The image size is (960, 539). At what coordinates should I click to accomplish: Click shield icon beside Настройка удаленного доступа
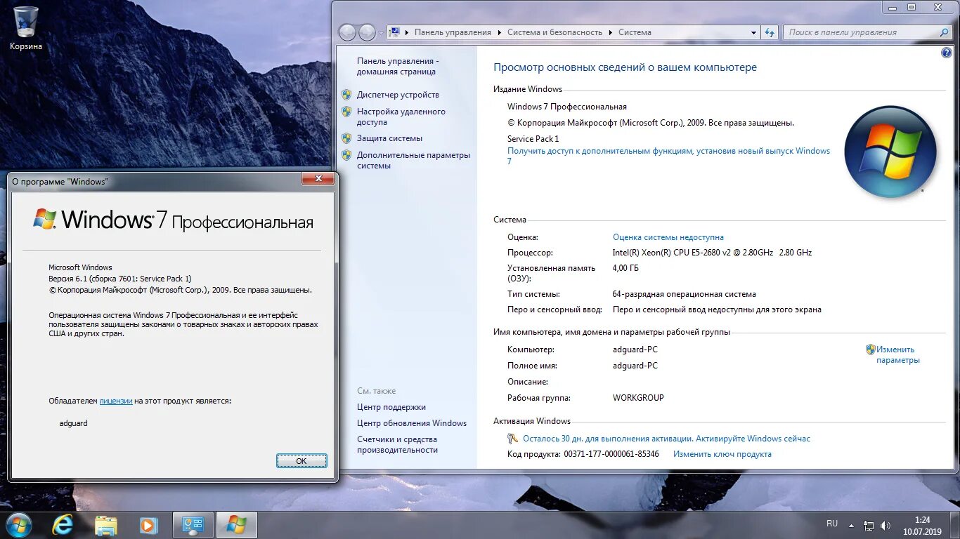346,112
